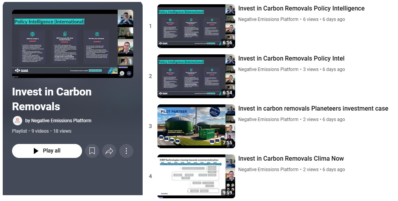Viewport: 398px width, 201px height.
Task: Click the '18 views' playlist text
Action: 62,131
